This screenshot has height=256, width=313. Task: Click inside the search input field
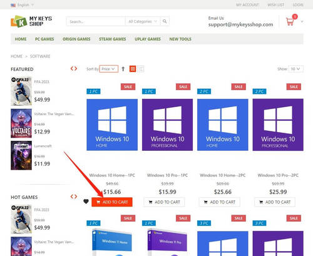96,21
